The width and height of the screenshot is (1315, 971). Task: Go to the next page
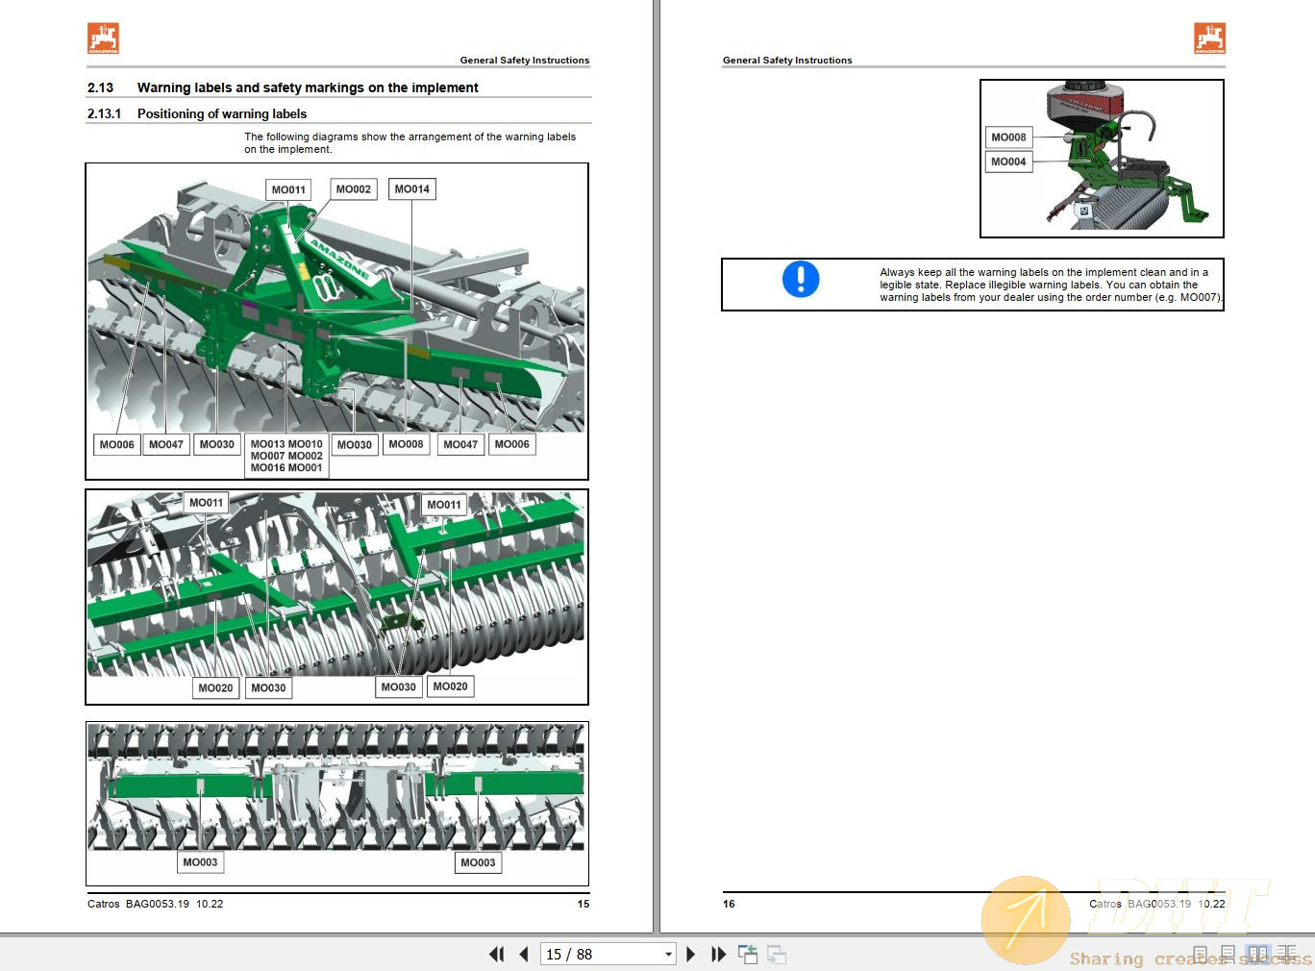tap(690, 955)
